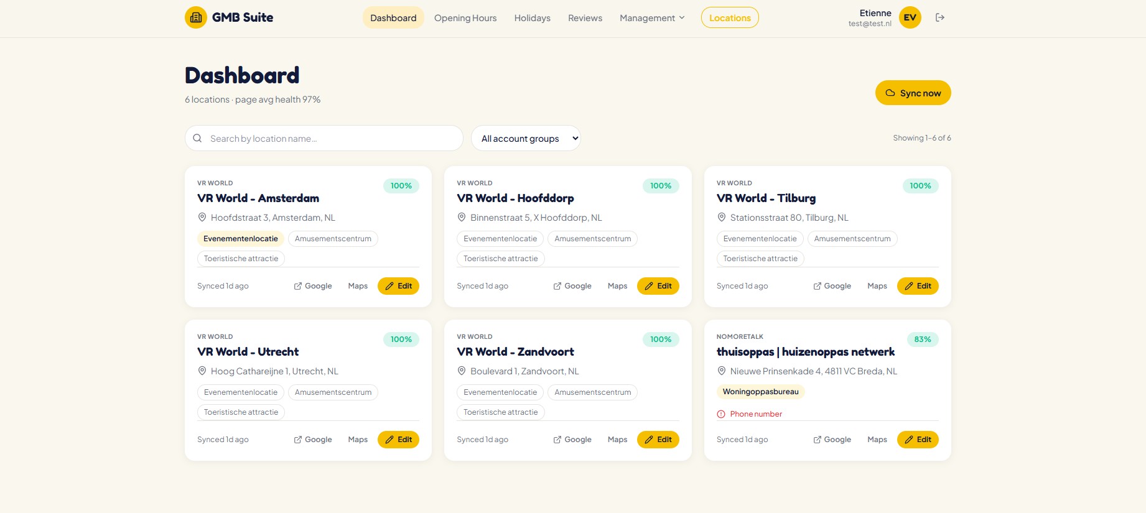Select Amusementscentrum tag on Amsterdam card
The image size is (1146, 513).
pos(333,239)
